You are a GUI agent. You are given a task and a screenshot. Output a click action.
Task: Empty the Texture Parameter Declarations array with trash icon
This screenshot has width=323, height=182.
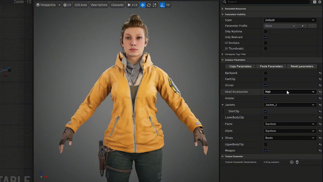point(297,162)
